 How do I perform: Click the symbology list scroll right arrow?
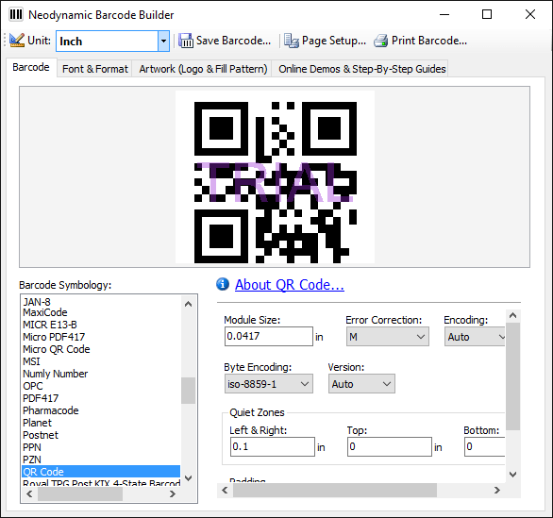(172, 493)
